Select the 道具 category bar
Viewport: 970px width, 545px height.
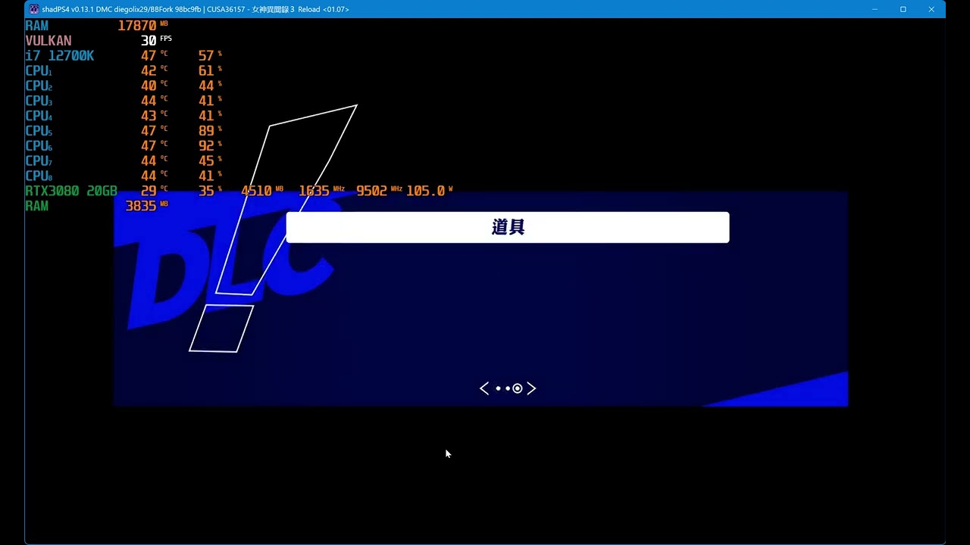coord(508,227)
